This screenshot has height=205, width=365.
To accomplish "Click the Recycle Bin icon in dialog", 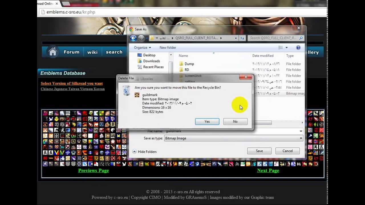I will point(126,91).
